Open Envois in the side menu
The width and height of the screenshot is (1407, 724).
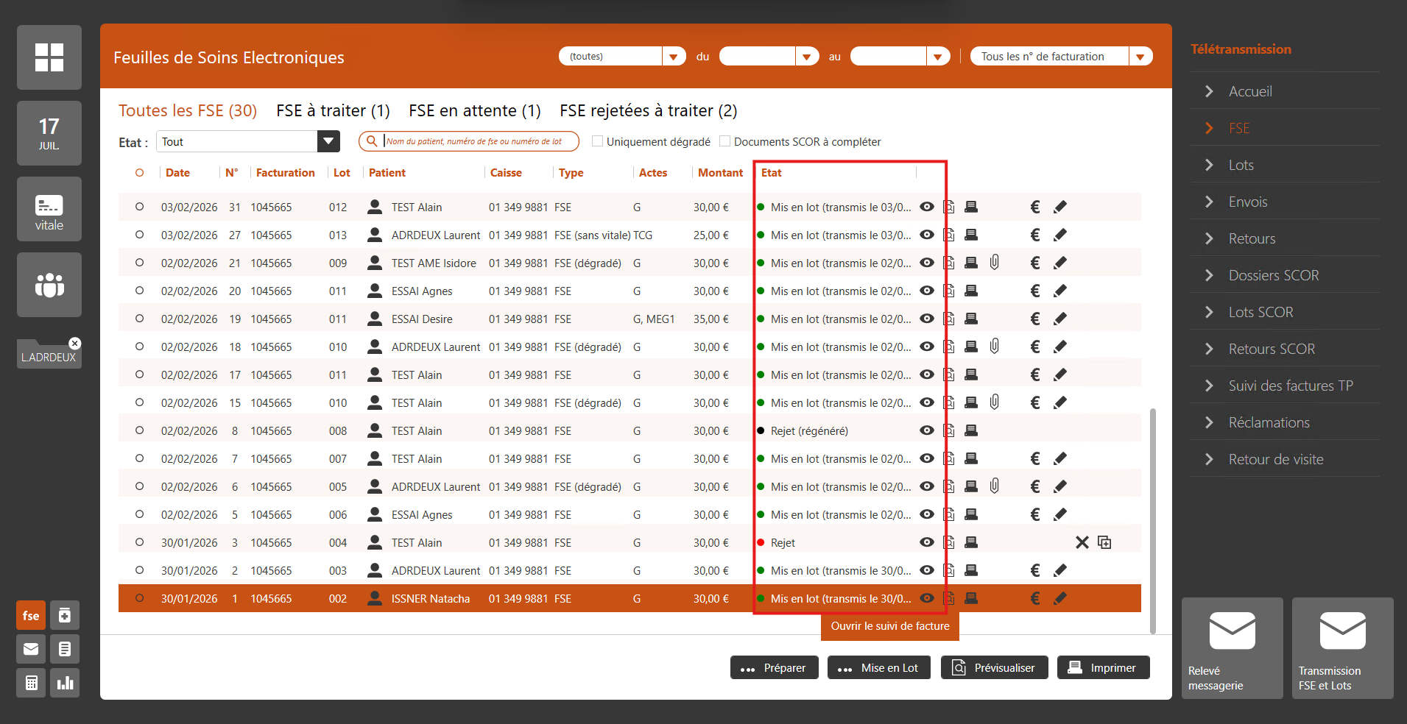[x=1248, y=202]
